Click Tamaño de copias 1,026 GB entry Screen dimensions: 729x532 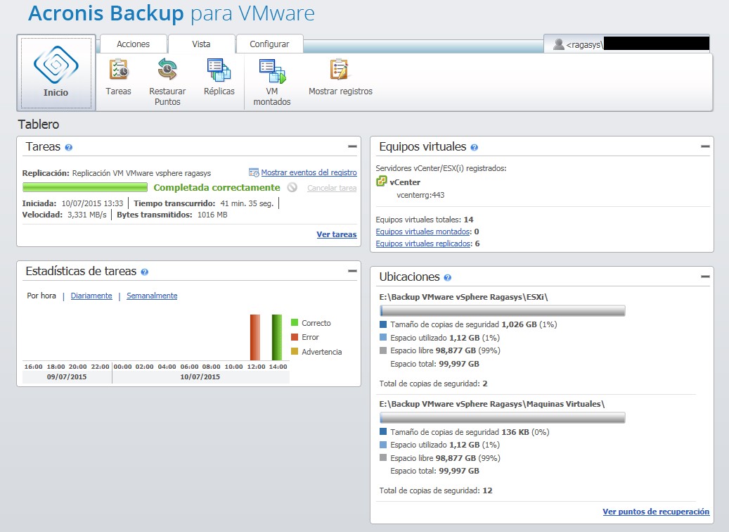pos(473,324)
